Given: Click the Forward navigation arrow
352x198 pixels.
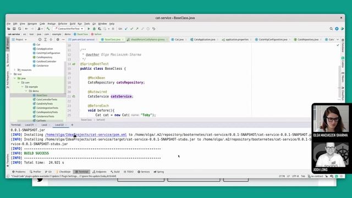Looking at the screenshot, I should click(x=32, y=29).
